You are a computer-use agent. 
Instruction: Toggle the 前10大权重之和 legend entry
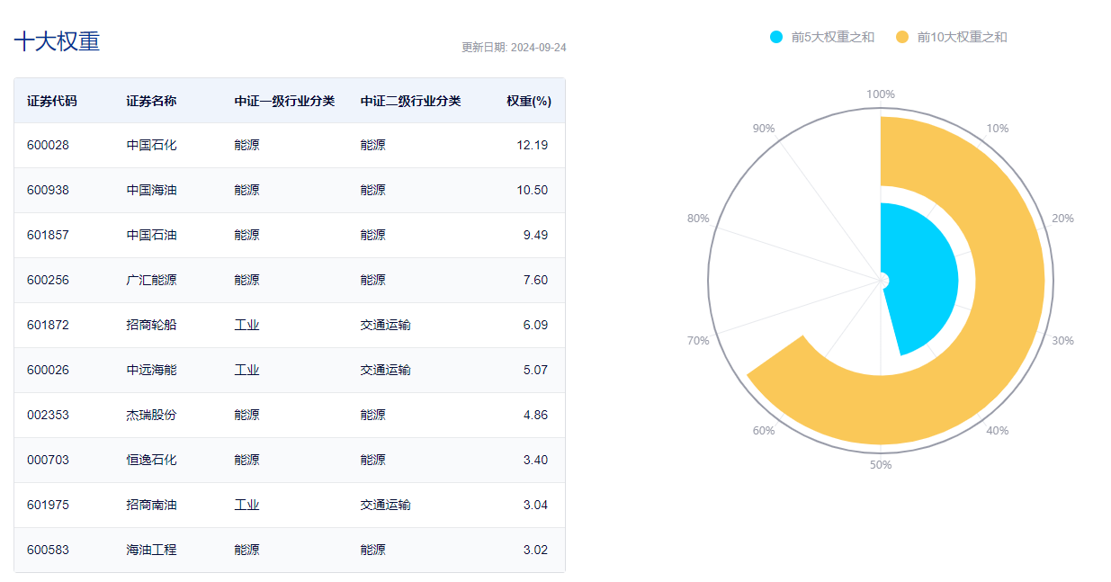[x=952, y=37]
